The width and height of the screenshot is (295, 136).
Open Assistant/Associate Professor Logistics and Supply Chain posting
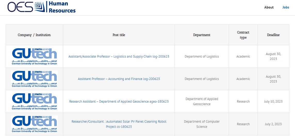(x=119, y=57)
